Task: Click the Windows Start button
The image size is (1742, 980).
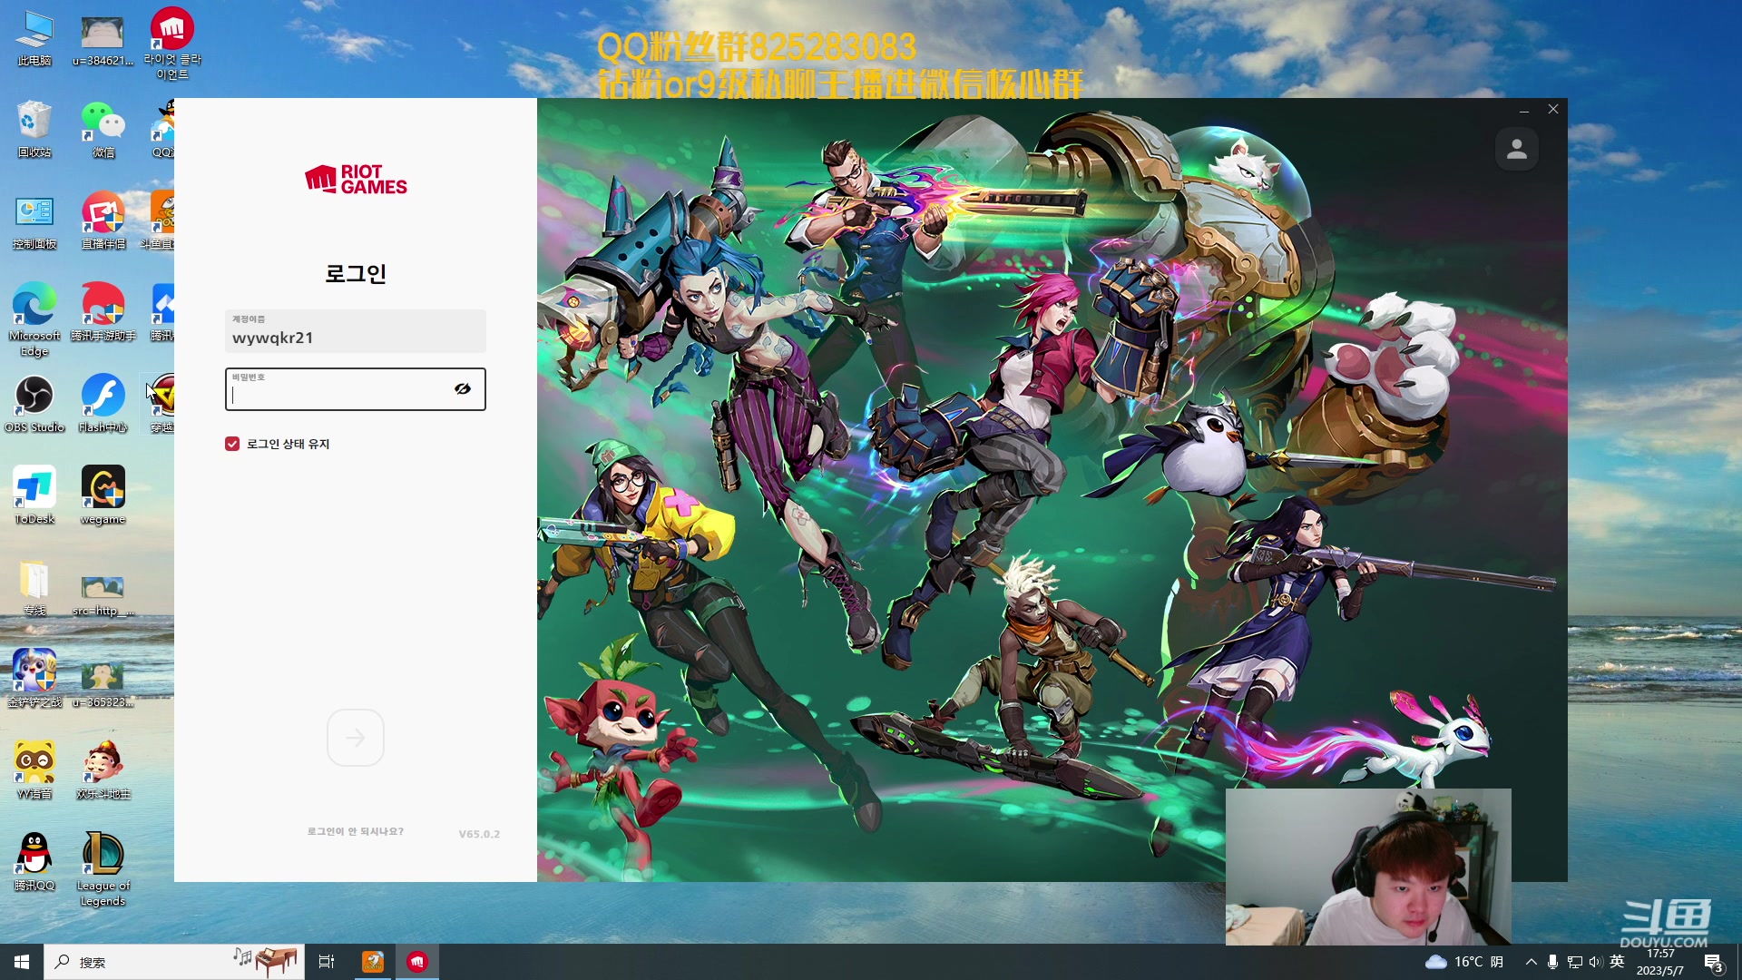Action: click(22, 962)
